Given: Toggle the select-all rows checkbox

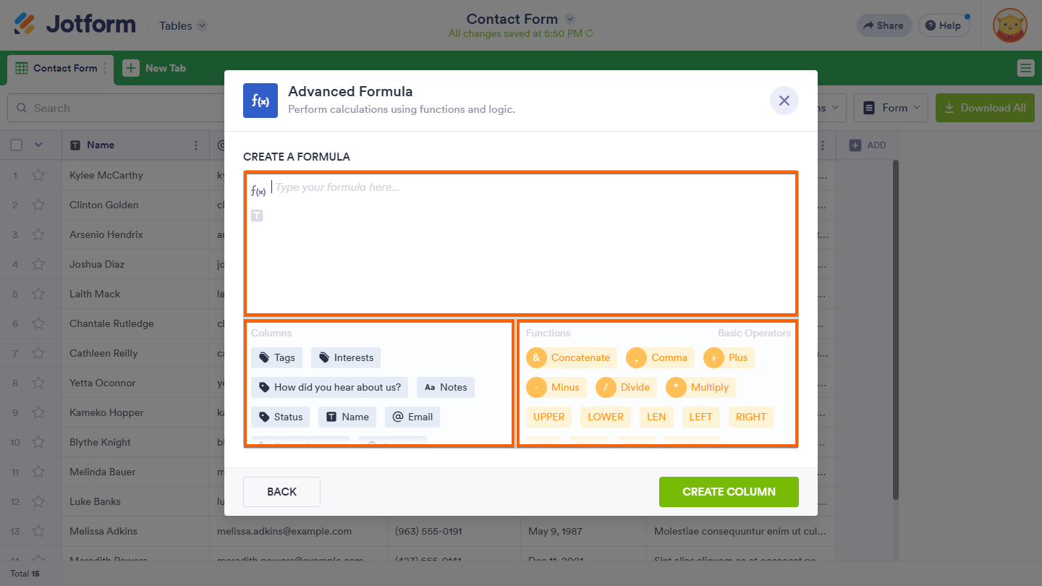Looking at the screenshot, I should (x=17, y=145).
